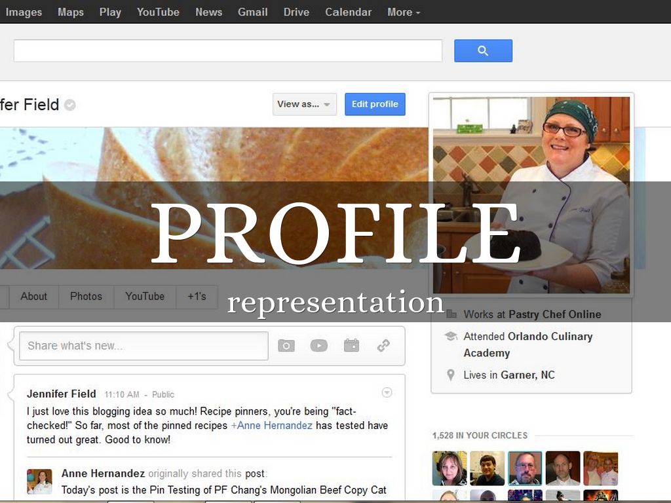Viewport: 671px width, 503px height.
Task: Click the location pin icon near Garner, NC
Action: (451, 375)
